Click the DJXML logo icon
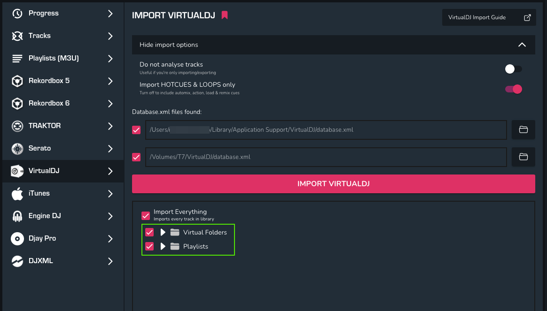 (17, 261)
